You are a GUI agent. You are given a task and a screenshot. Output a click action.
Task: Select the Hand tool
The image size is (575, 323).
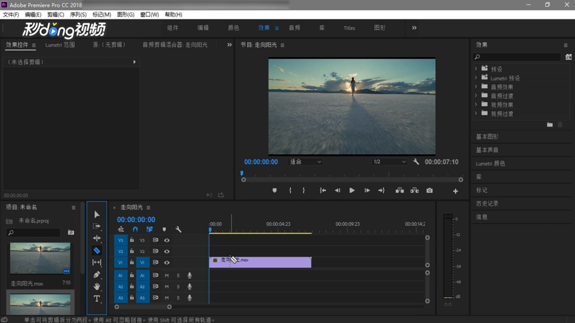[x=96, y=287]
